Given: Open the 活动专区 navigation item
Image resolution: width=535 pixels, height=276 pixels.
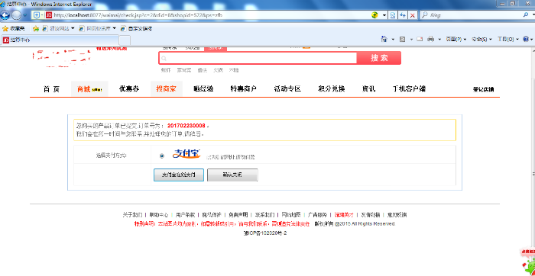Looking at the screenshot, I should point(287,89).
